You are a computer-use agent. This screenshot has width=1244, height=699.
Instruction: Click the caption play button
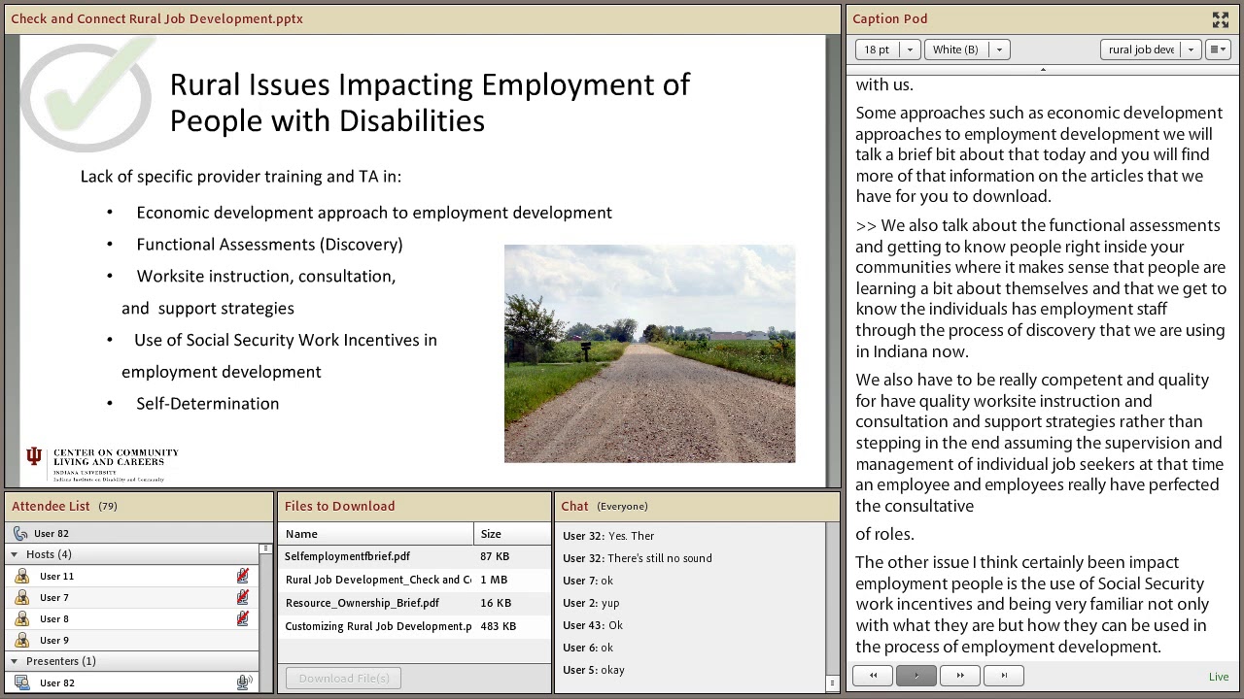[916, 676]
